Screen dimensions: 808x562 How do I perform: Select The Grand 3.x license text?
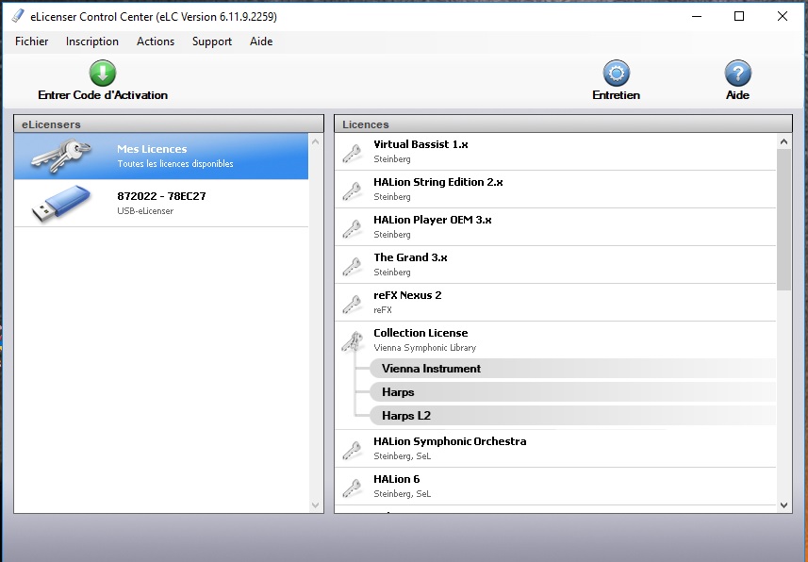(x=410, y=257)
